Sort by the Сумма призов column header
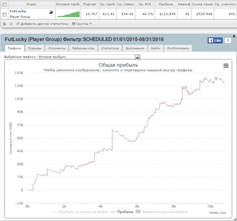This screenshot has width=237, height=221. [203, 4]
